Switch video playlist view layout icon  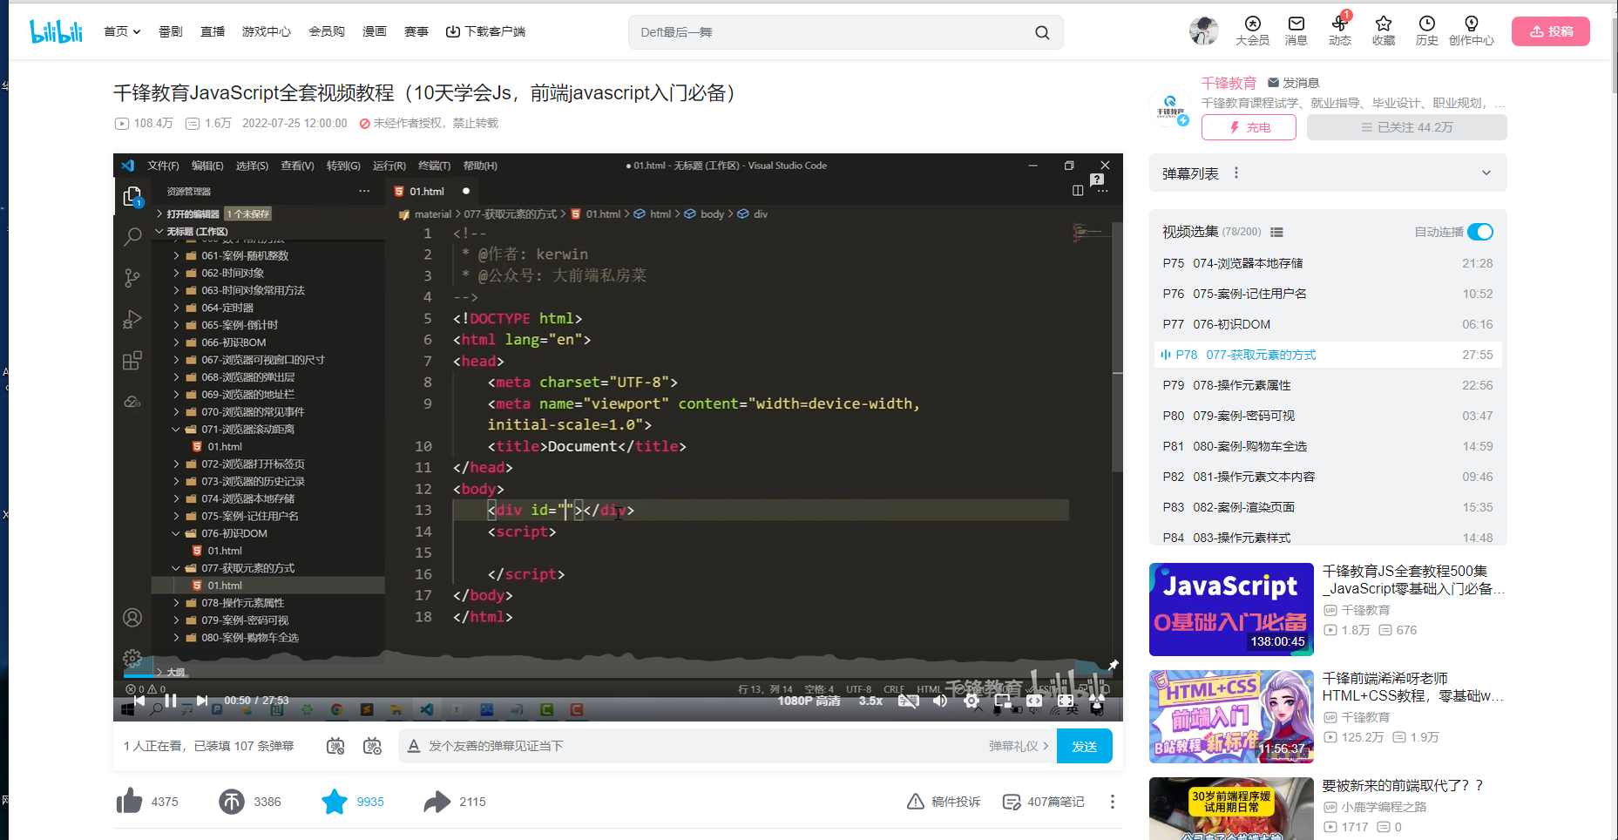[1276, 232]
